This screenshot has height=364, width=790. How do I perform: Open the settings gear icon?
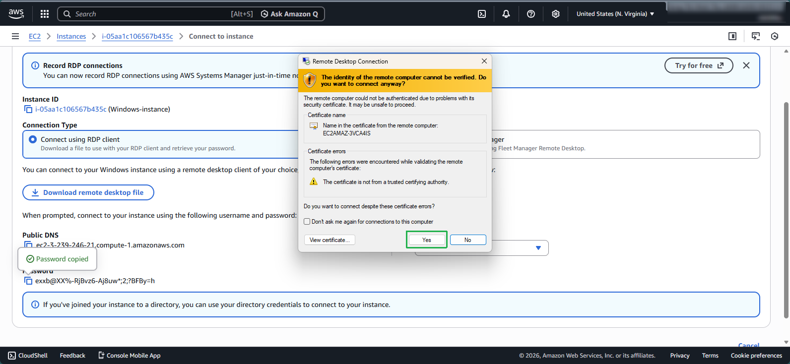(x=556, y=14)
